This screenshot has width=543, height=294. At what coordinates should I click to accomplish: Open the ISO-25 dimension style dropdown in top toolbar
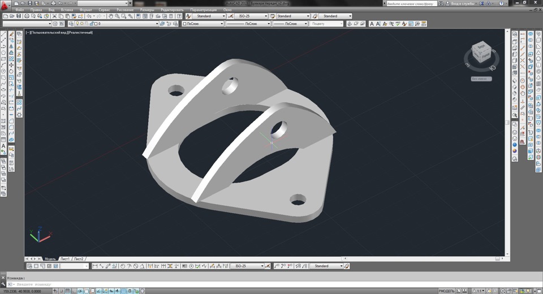[x=251, y=16]
